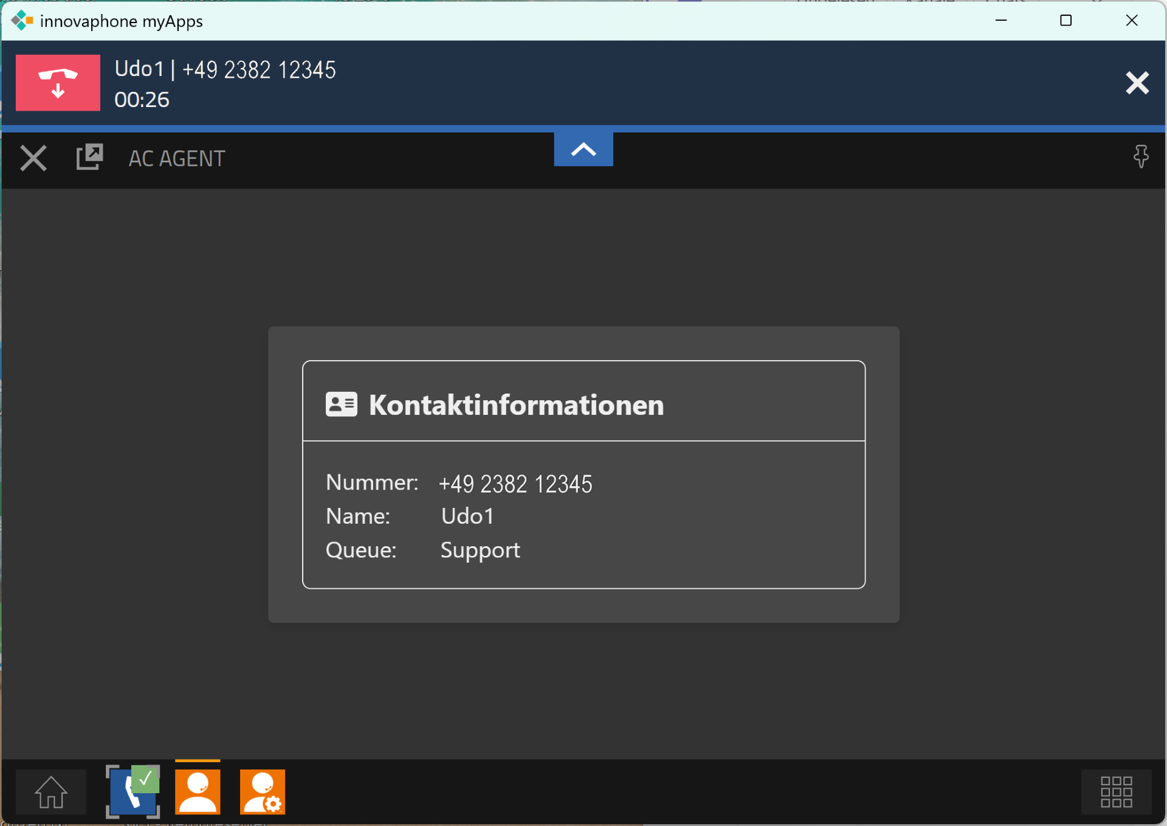Click caller name in call banner
Image resolution: width=1167 pixels, height=826 pixels.
(139, 69)
